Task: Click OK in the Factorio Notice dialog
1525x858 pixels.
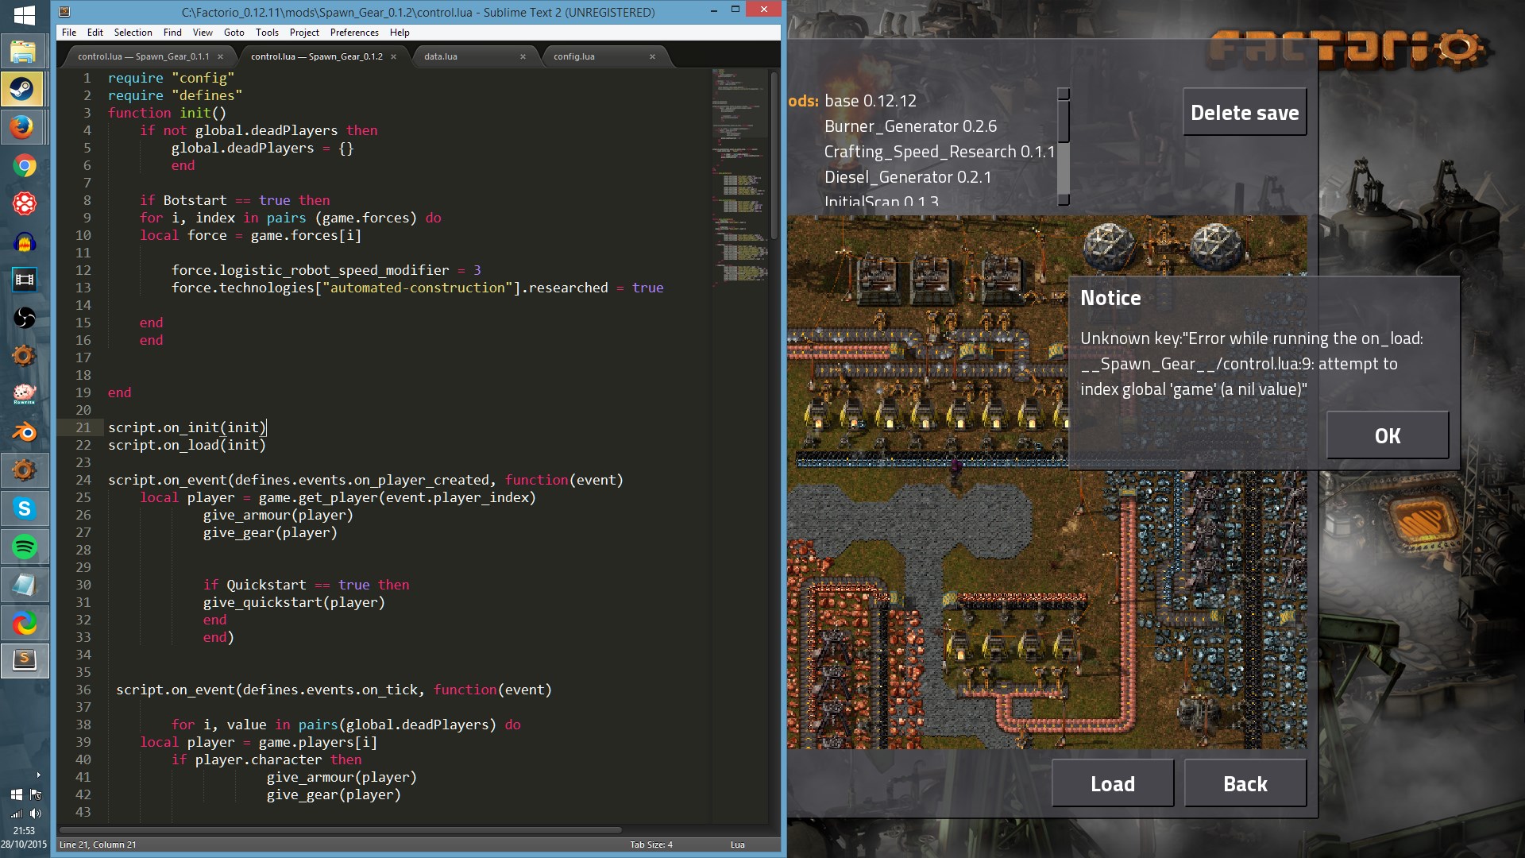Action: click(x=1388, y=435)
